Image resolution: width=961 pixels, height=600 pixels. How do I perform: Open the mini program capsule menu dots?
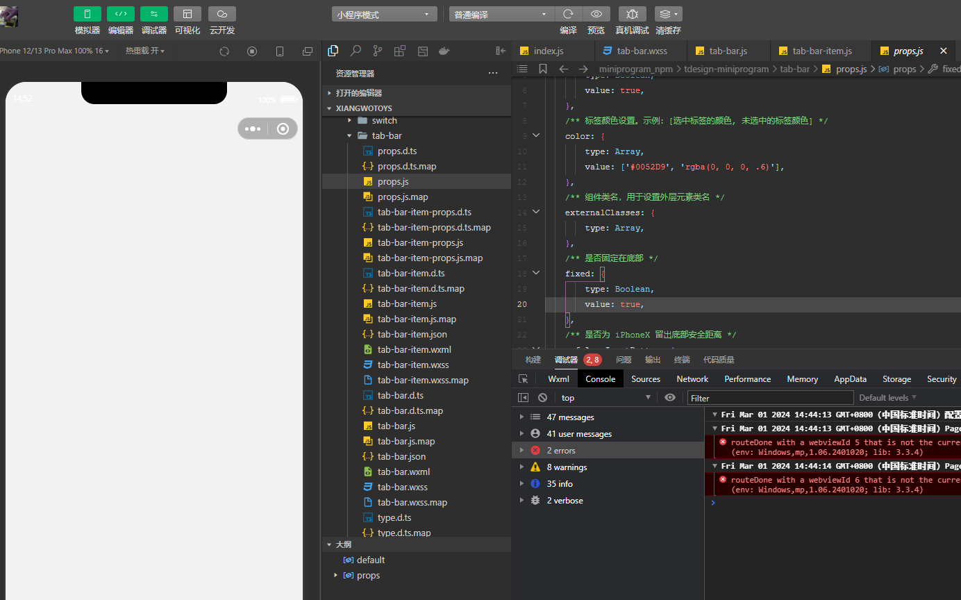click(253, 128)
